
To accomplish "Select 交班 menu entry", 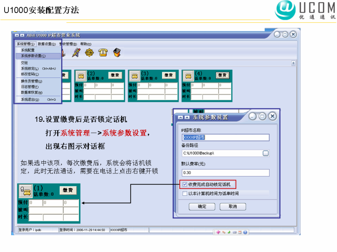I will click(x=38, y=63).
